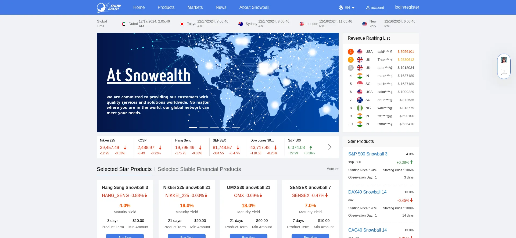Screen dimensions: 516x238
Task: Click the globe language icon
Action: [341, 8]
